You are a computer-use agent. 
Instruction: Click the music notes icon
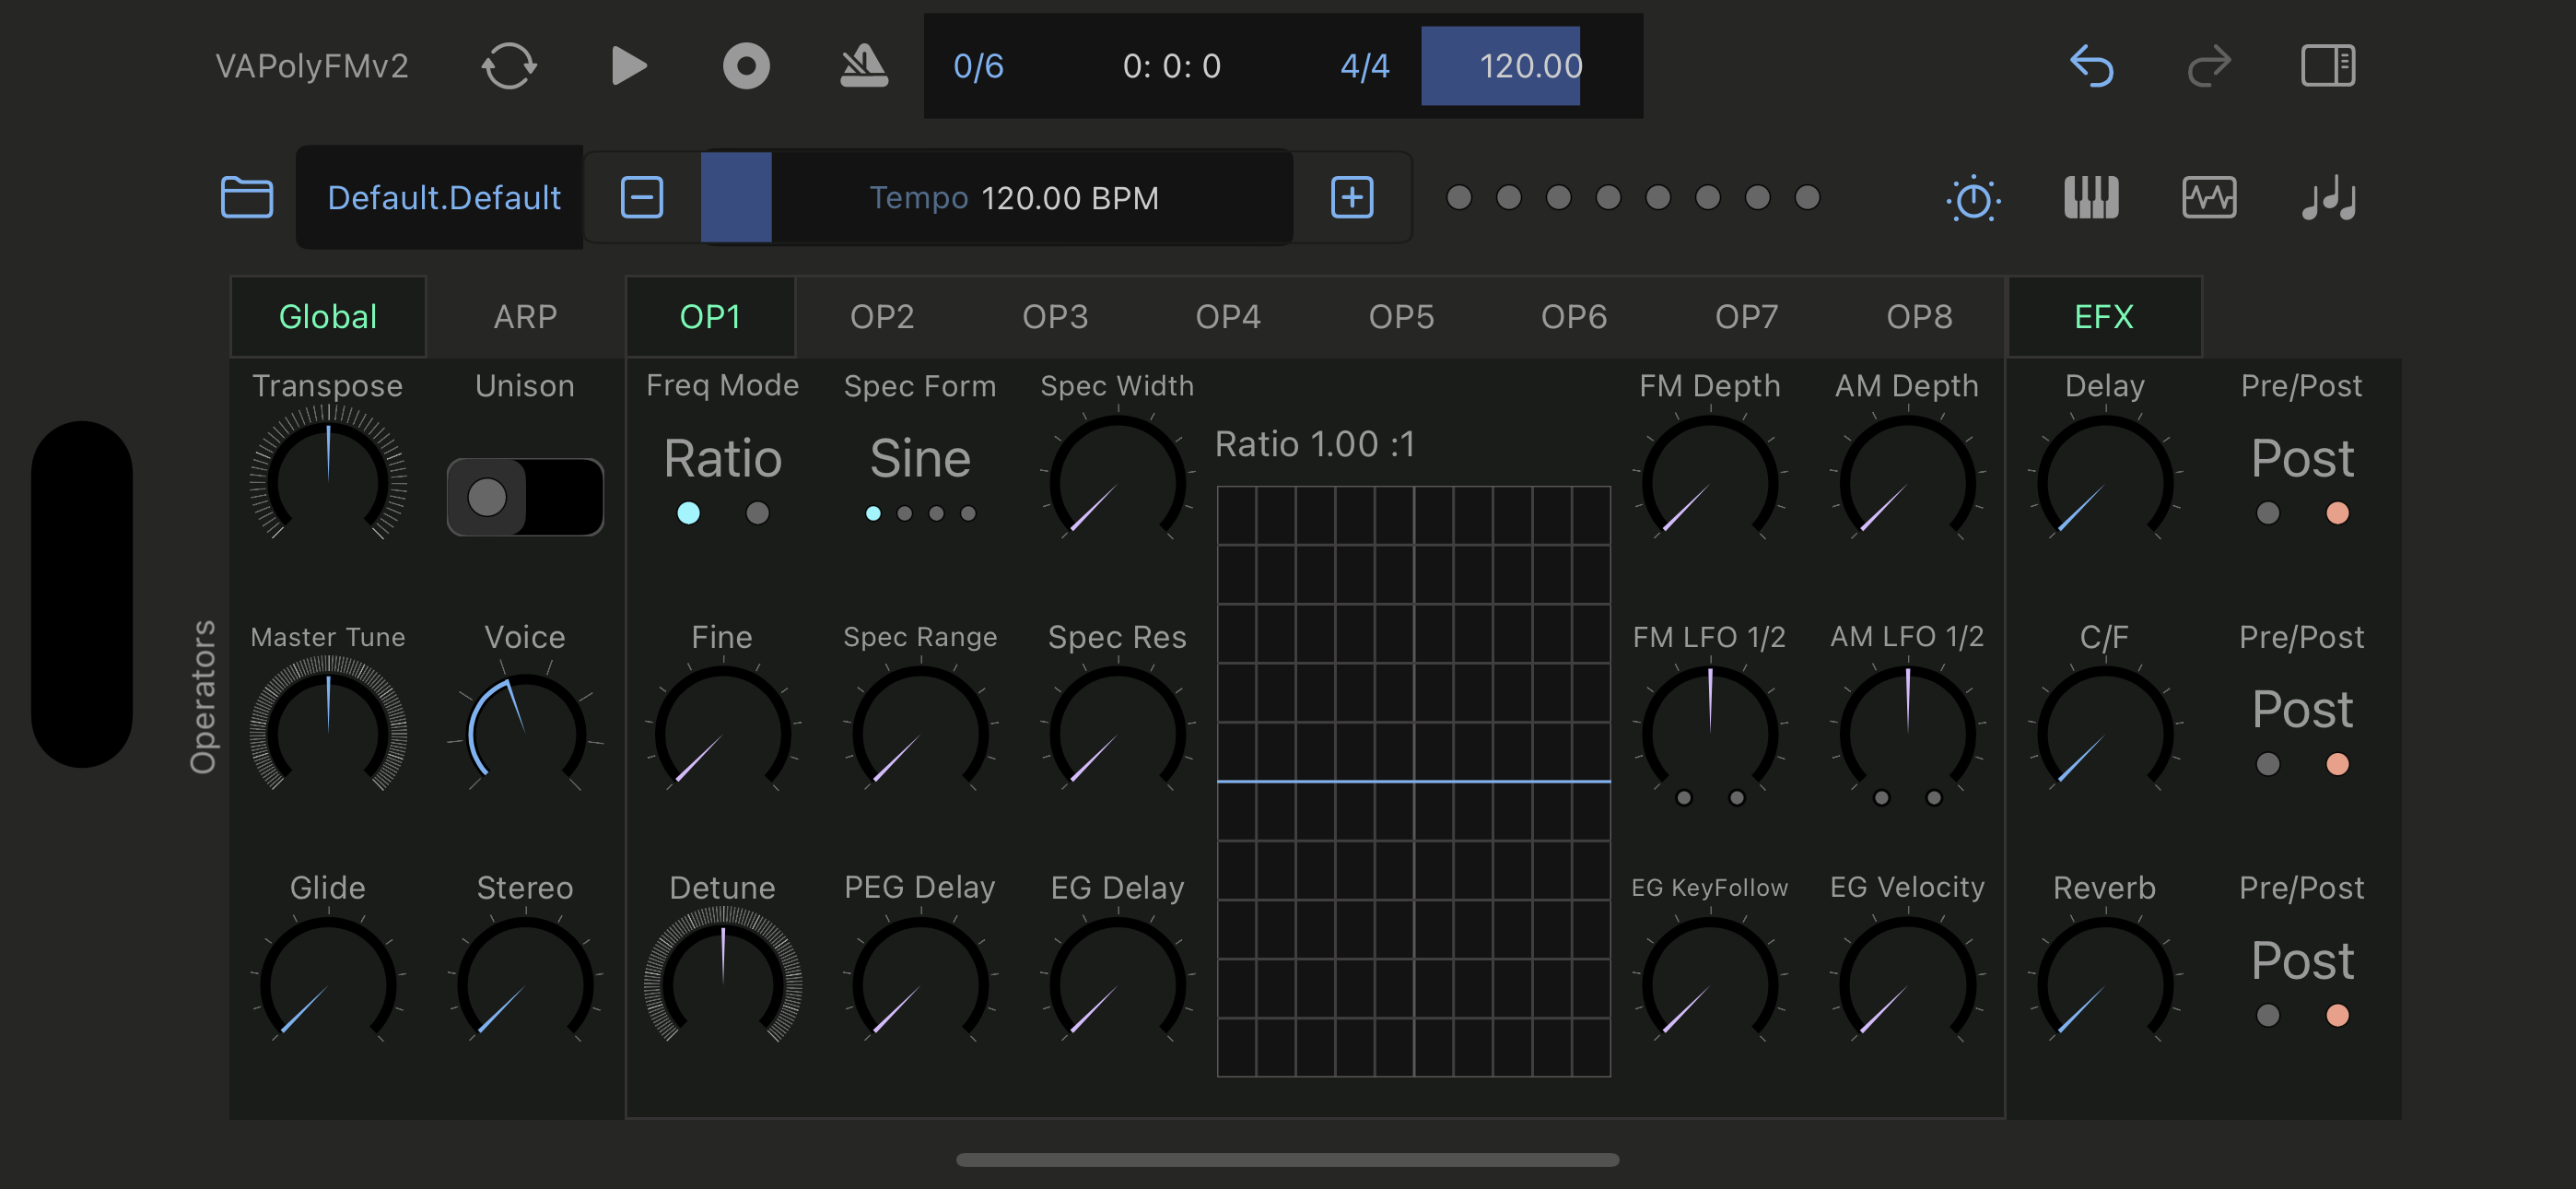coord(2327,197)
